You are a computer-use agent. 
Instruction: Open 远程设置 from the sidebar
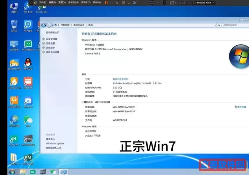tap(50, 43)
